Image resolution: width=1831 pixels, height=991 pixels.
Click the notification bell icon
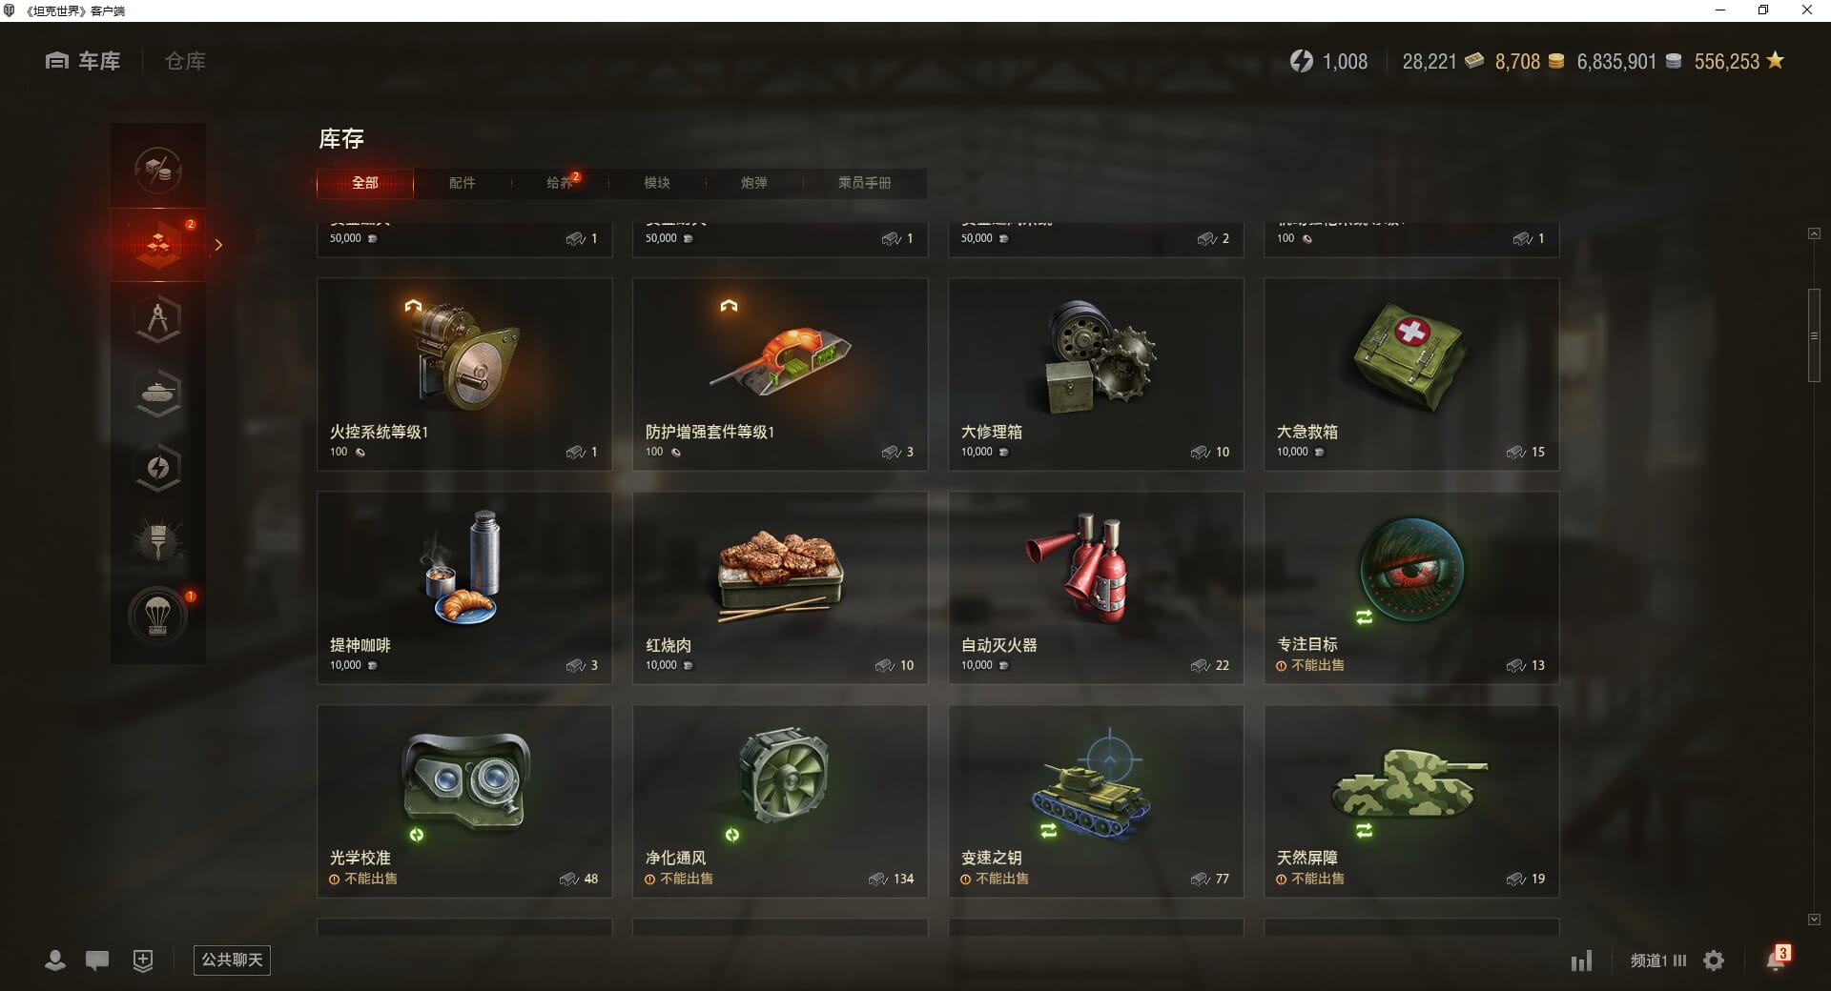pos(1777,959)
